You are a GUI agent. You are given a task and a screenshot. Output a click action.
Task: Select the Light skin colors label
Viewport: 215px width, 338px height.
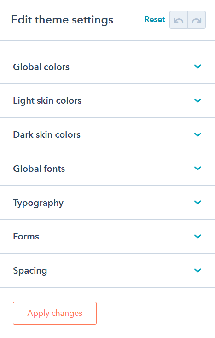pyautogui.click(x=47, y=101)
